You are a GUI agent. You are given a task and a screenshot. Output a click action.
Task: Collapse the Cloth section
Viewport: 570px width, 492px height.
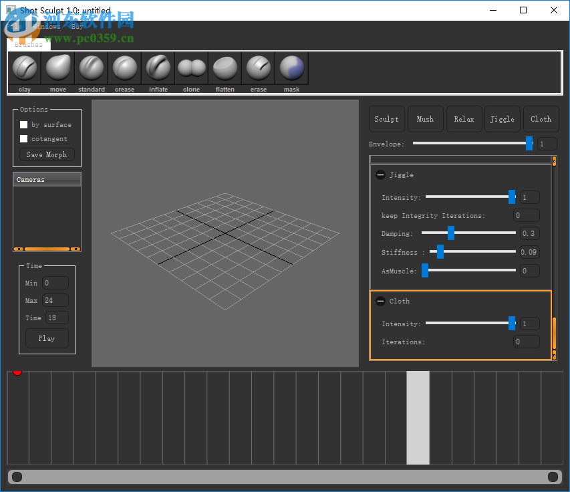coord(380,301)
